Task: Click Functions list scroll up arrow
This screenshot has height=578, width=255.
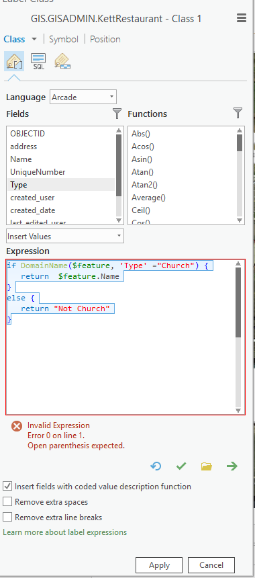Action: click(240, 130)
